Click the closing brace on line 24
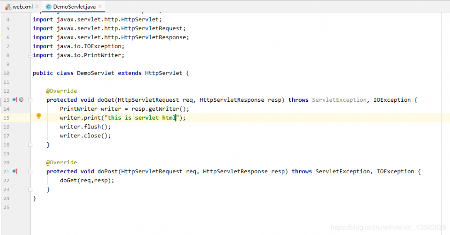This screenshot has width=450, height=235. 35,198
